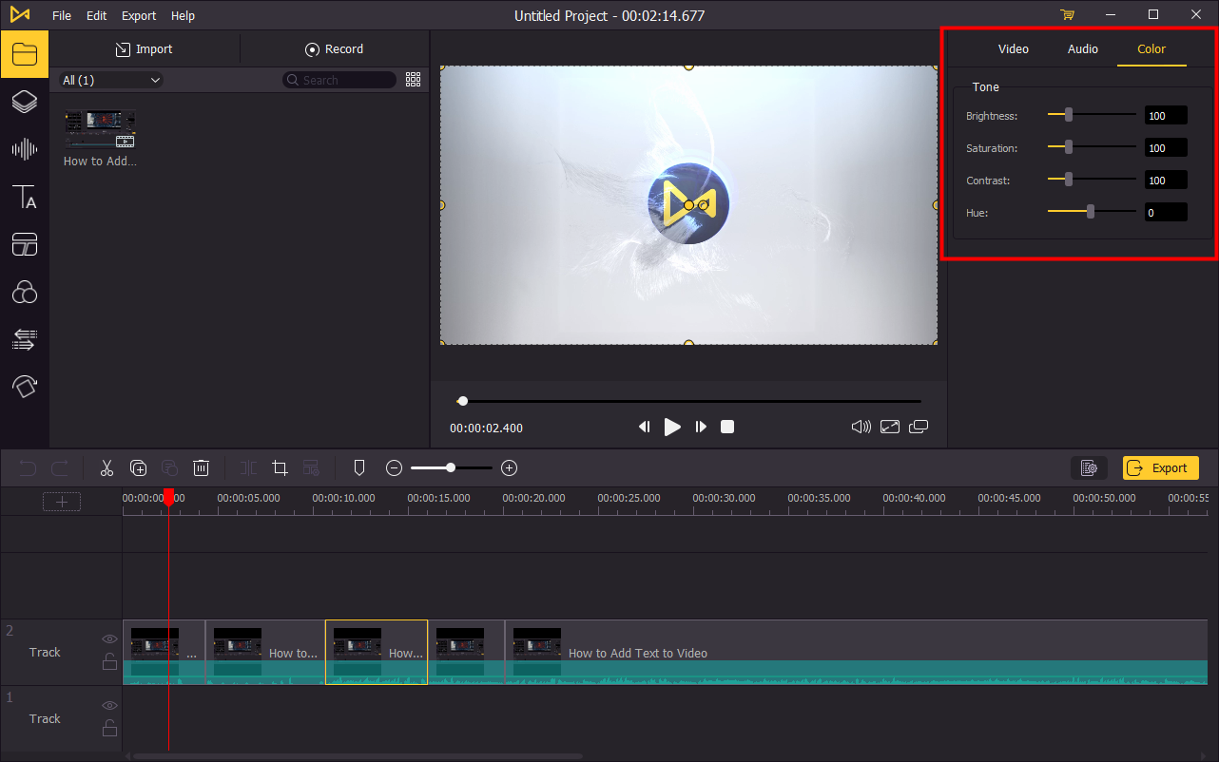The height and width of the screenshot is (762, 1219).
Task: Click the timeline zoom slider handle
Action: tap(451, 467)
